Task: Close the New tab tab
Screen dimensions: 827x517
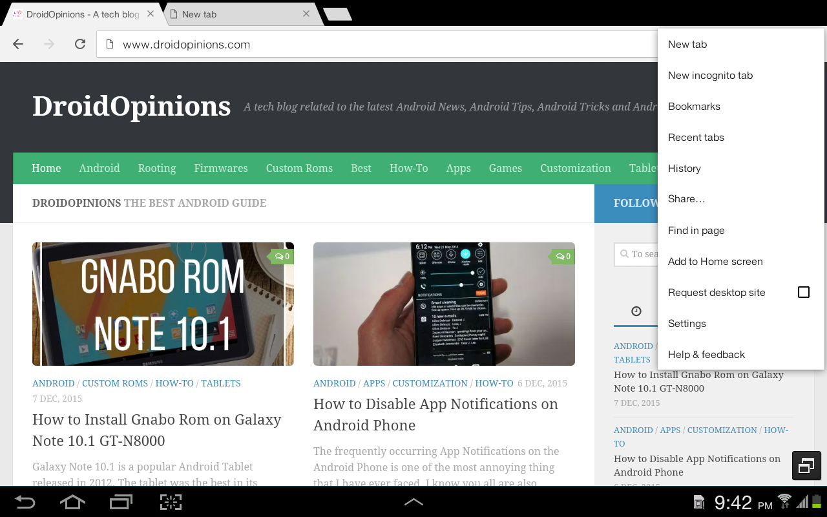Action: pyautogui.click(x=306, y=14)
